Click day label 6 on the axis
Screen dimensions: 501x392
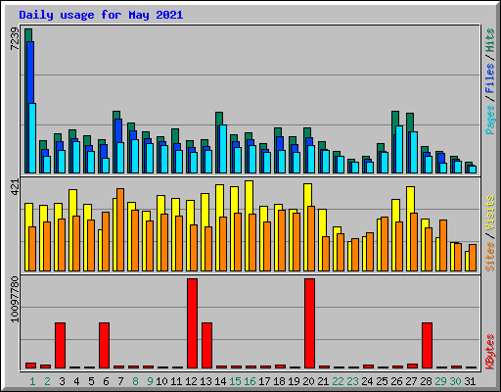106,381
